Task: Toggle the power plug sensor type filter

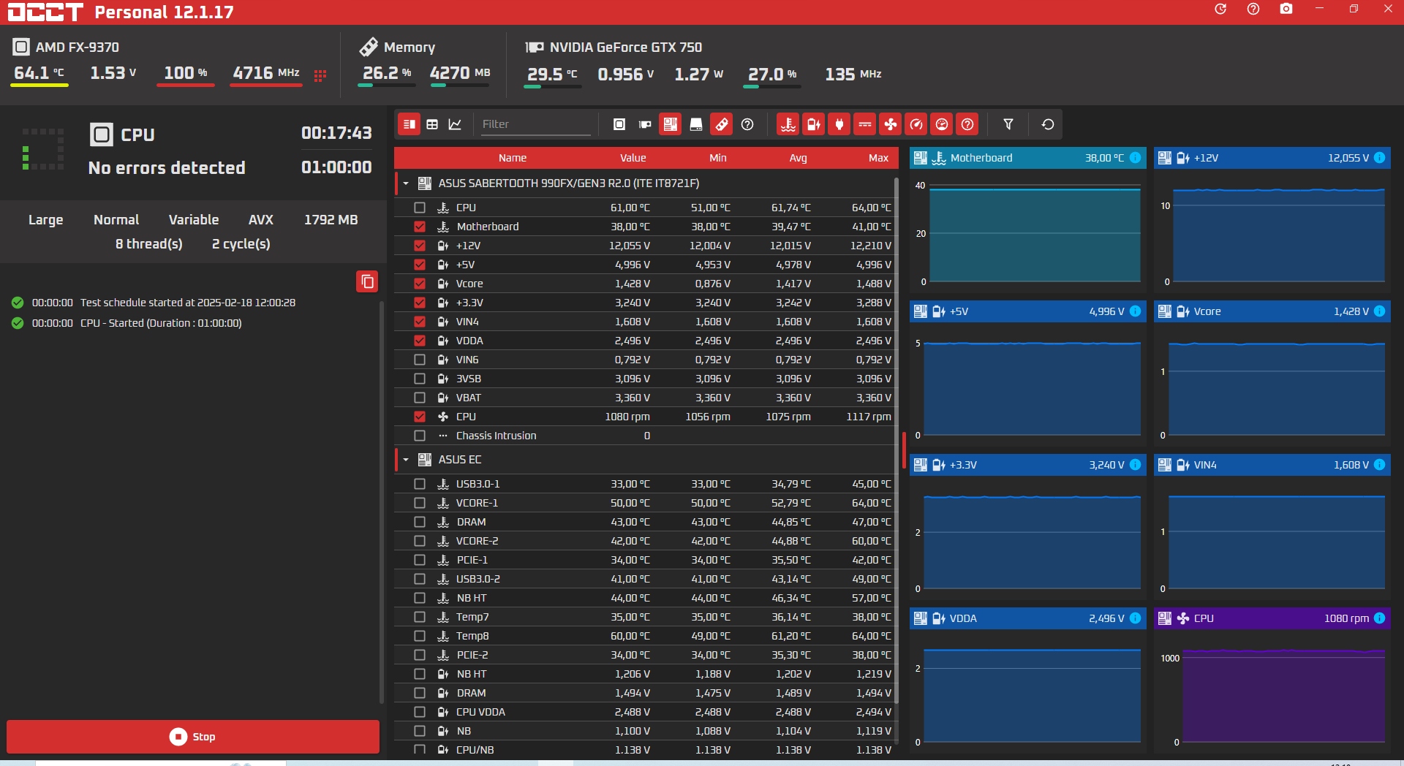Action: pyautogui.click(x=839, y=124)
